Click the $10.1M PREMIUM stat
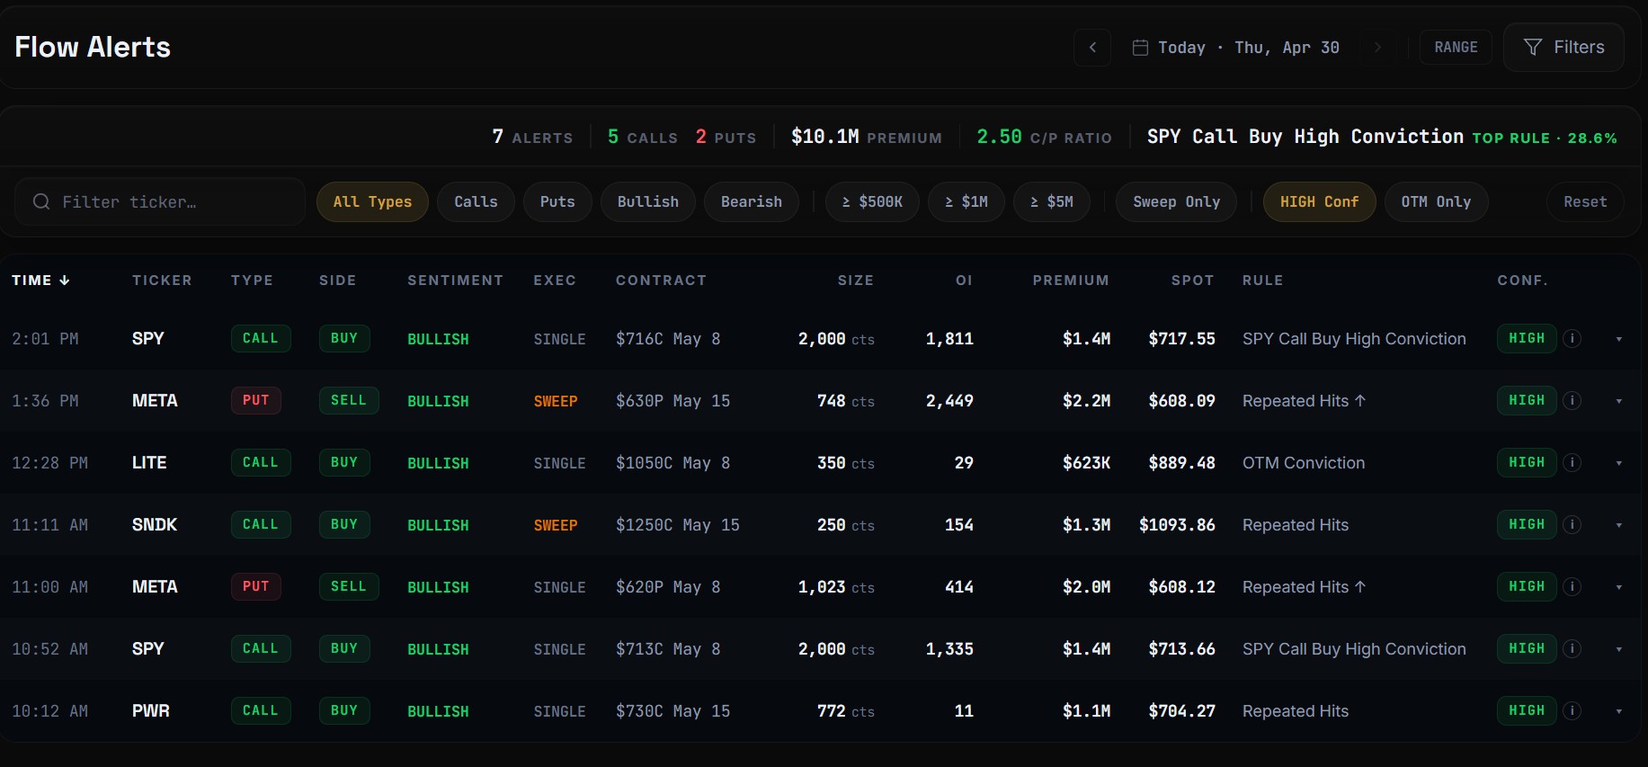 pyautogui.click(x=866, y=137)
